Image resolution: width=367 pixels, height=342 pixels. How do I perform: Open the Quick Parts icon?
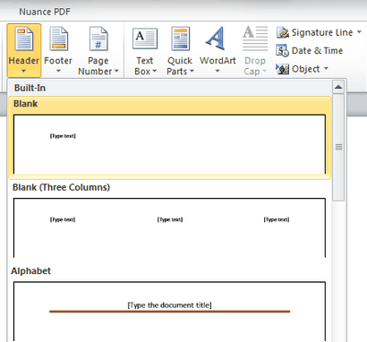pos(180,38)
